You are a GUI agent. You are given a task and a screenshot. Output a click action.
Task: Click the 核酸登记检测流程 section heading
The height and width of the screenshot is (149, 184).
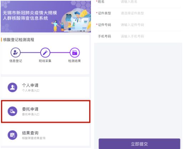19,39
